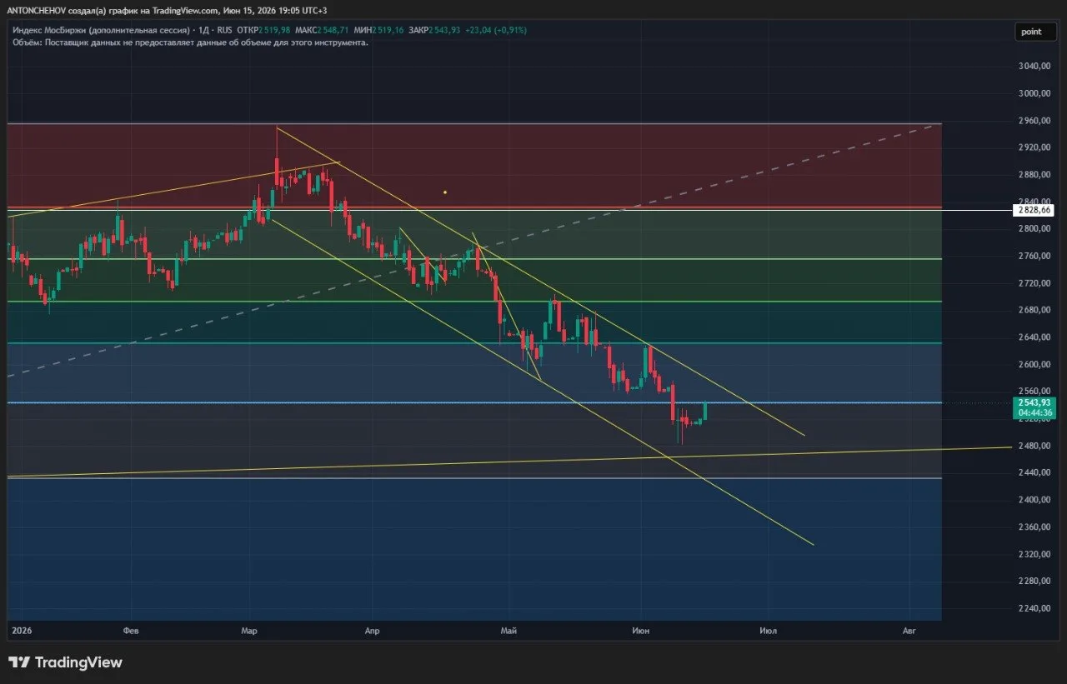1067x684 pixels.
Task: Click the Авг month label
Action: click(x=909, y=632)
